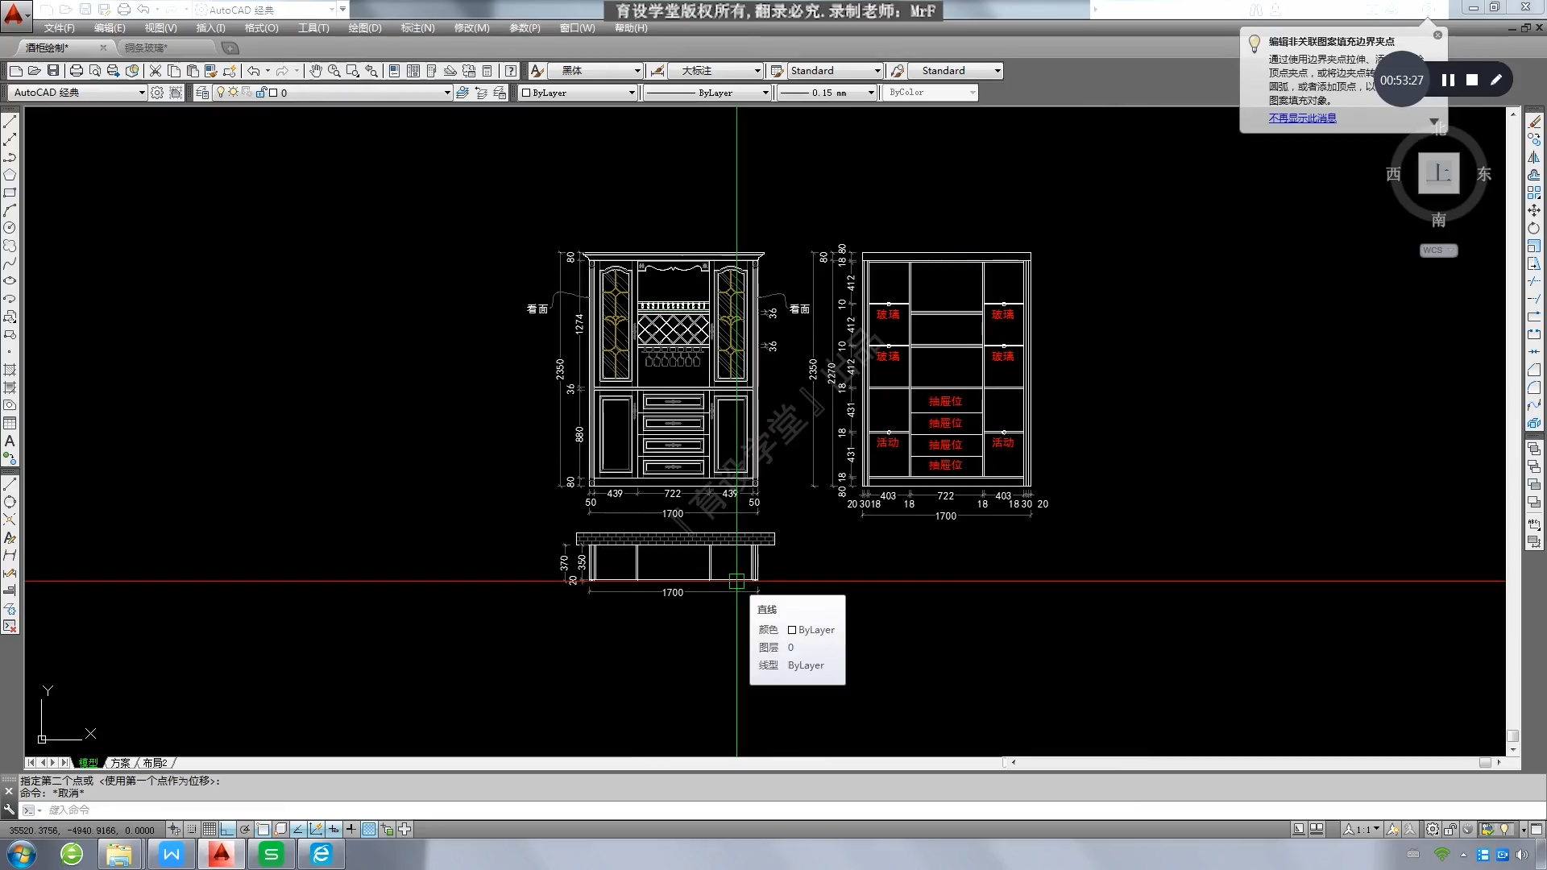The width and height of the screenshot is (1547, 870).
Task: Open the 黑体 text style dropdown
Action: pos(596,71)
